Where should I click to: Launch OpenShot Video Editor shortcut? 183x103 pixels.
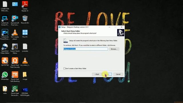coord(5,47)
